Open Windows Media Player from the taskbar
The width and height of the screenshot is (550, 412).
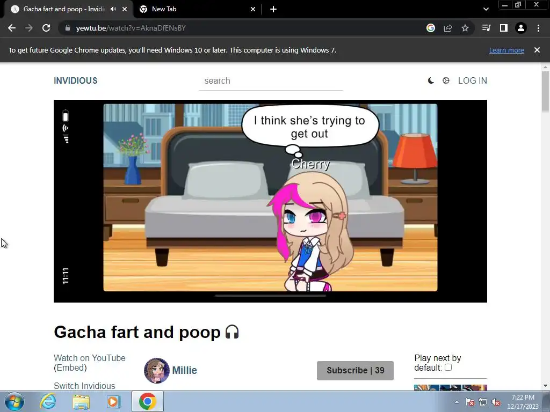coord(114,401)
